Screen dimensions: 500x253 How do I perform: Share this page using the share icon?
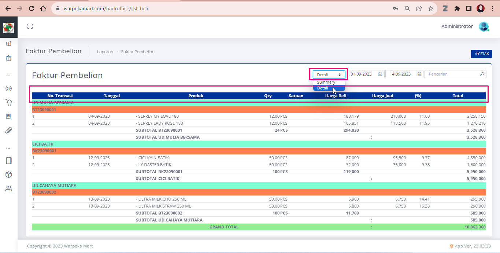pyautogui.click(x=419, y=8)
